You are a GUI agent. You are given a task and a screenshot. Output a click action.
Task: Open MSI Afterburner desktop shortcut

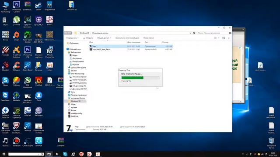[x=28, y=82]
